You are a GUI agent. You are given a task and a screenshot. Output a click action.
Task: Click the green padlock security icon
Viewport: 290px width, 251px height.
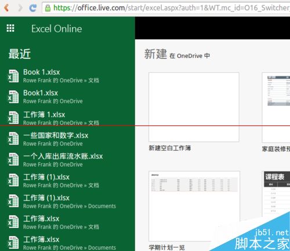coord(48,8)
